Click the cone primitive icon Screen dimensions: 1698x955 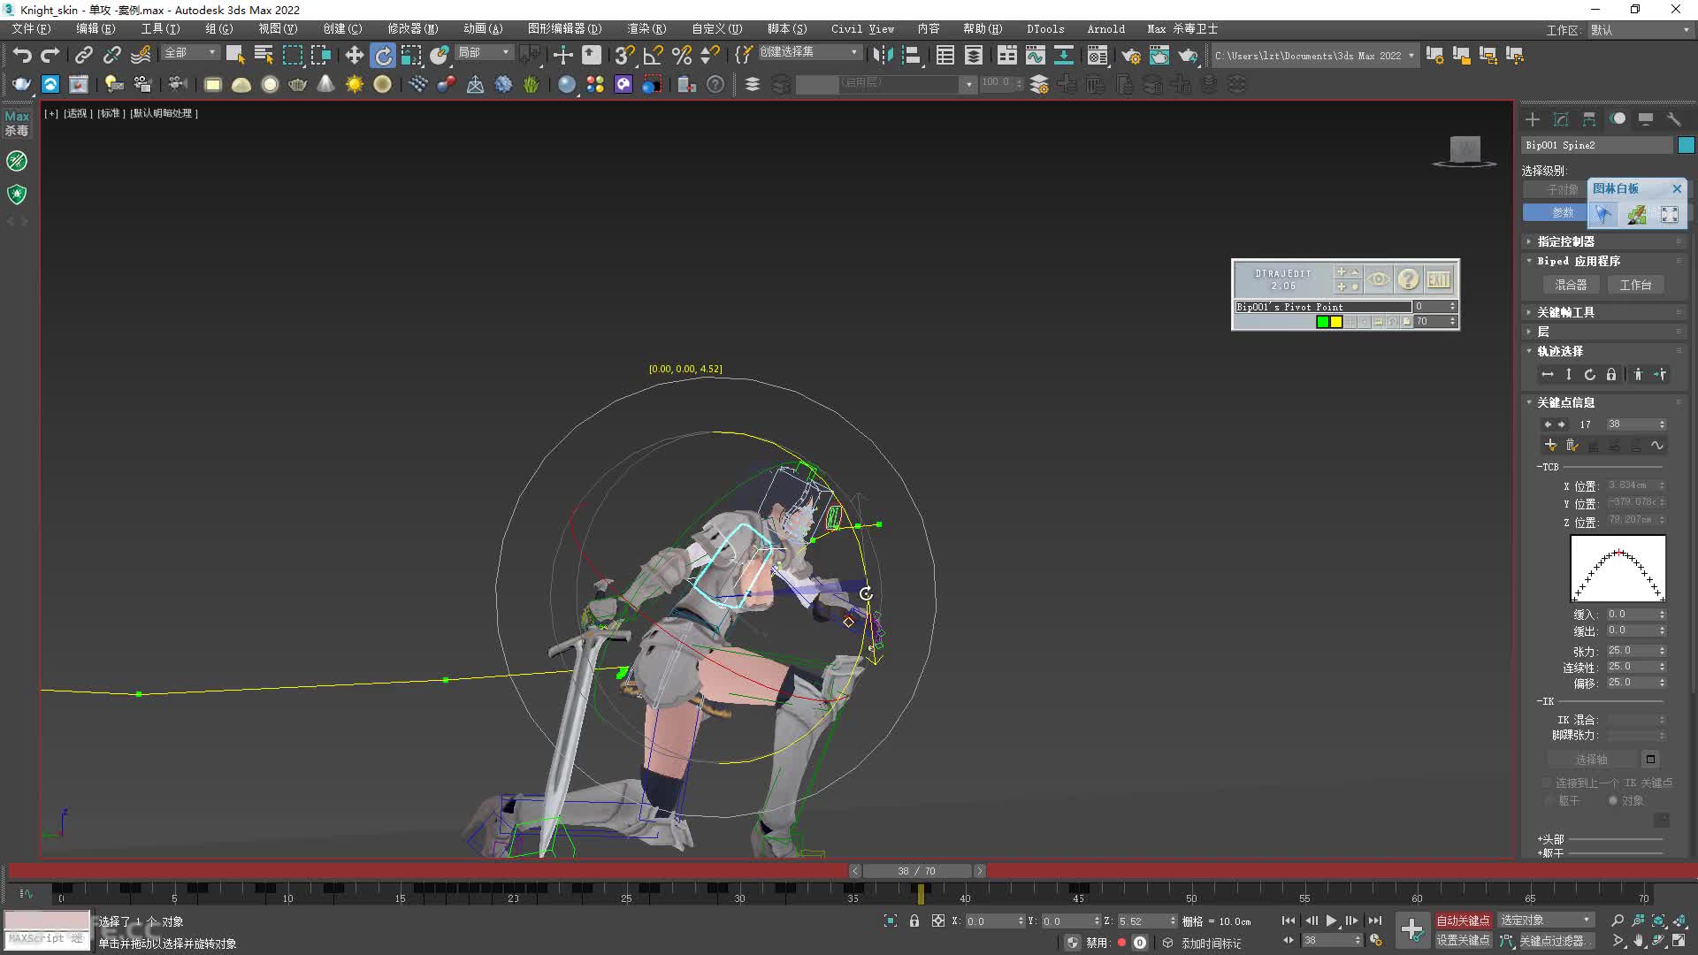coord(326,84)
